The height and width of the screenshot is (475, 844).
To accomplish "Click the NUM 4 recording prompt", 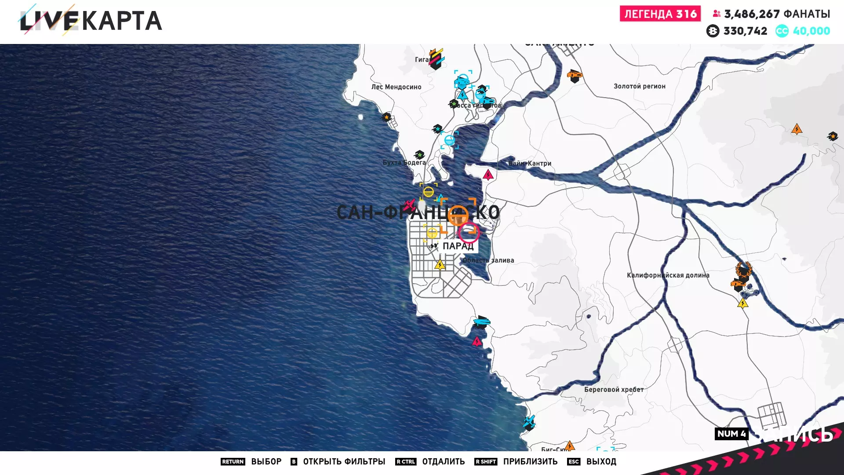I will pyautogui.click(x=731, y=434).
